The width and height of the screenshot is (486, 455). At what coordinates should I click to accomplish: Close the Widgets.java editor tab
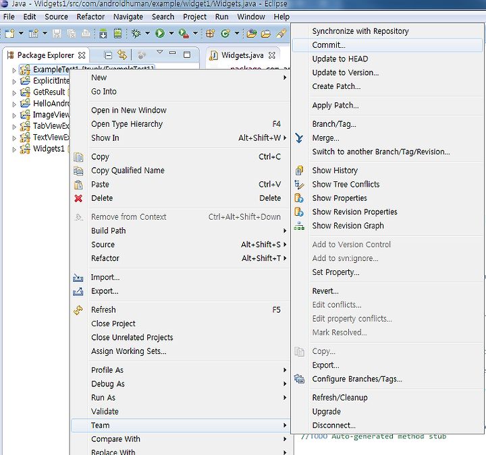[272, 55]
